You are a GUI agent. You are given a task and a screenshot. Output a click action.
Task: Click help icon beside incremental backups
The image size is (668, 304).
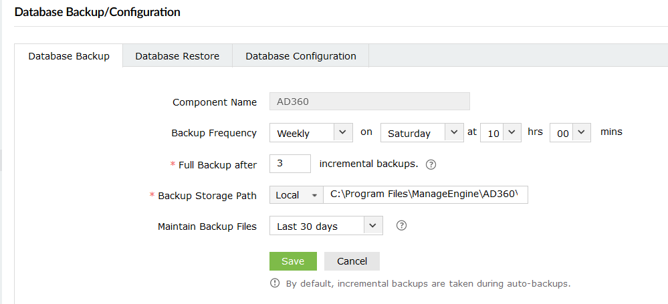click(431, 164)
